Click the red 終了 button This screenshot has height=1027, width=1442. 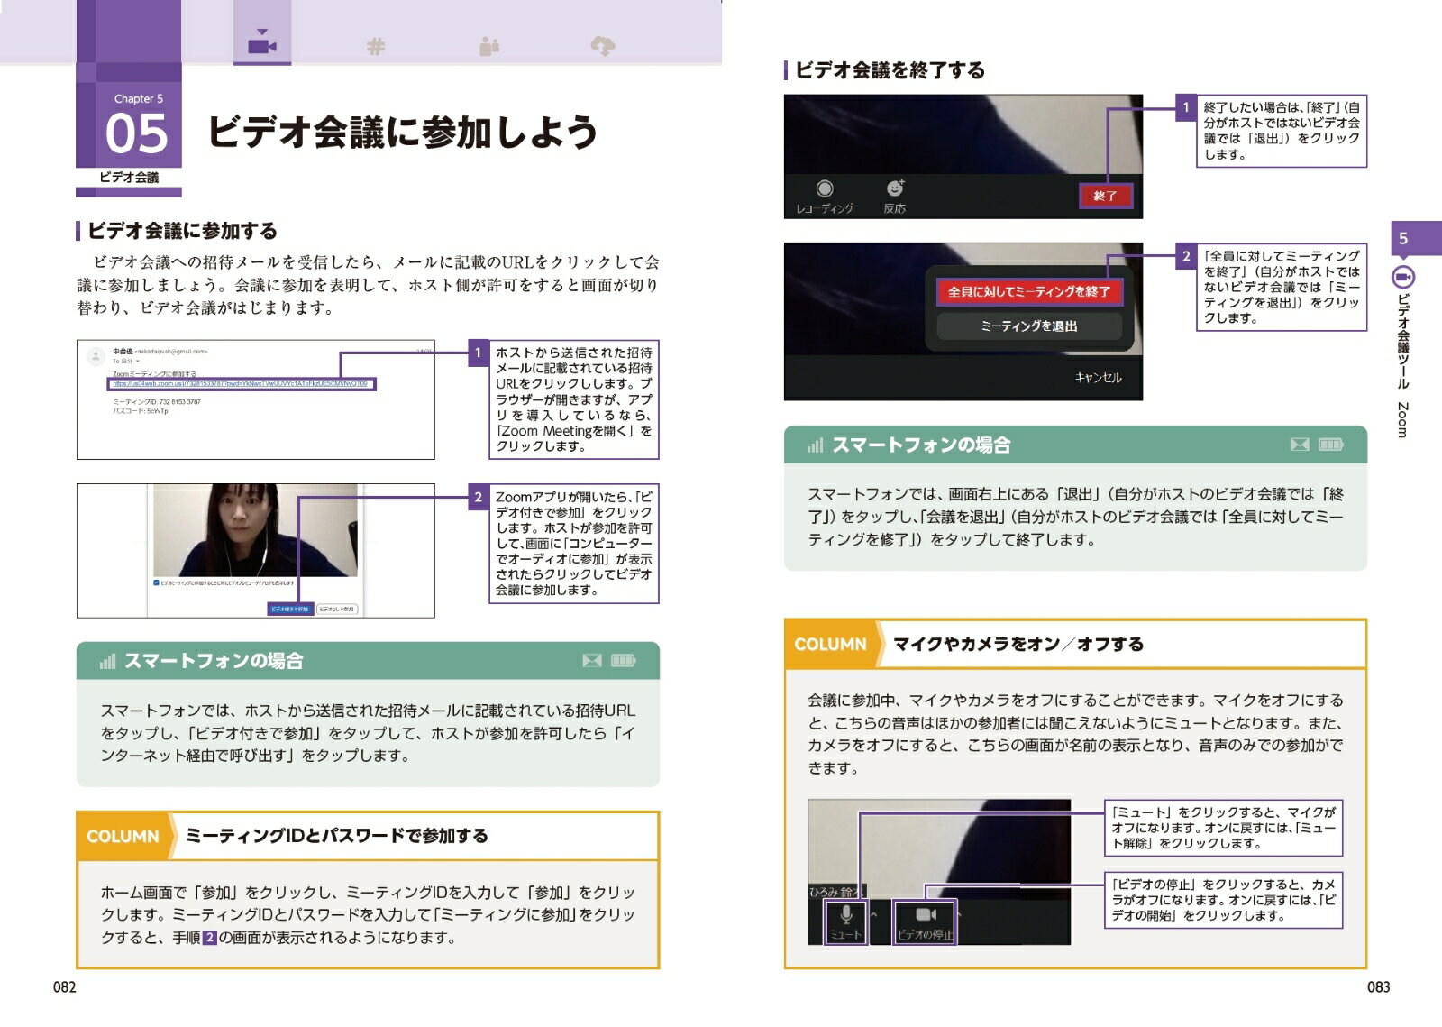pos(1105,196)
